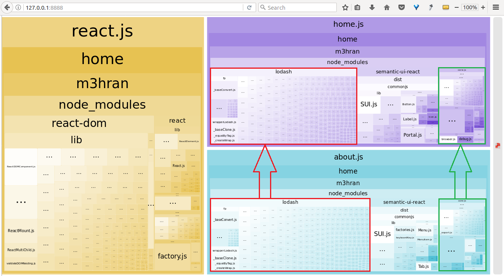Select the factories.js cell

tap(405, 230)
